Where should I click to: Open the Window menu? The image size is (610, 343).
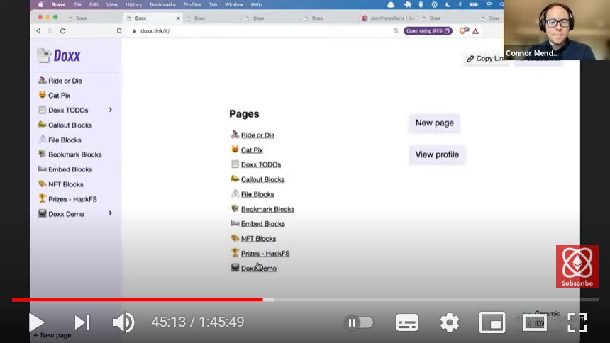tap(234, 5)
